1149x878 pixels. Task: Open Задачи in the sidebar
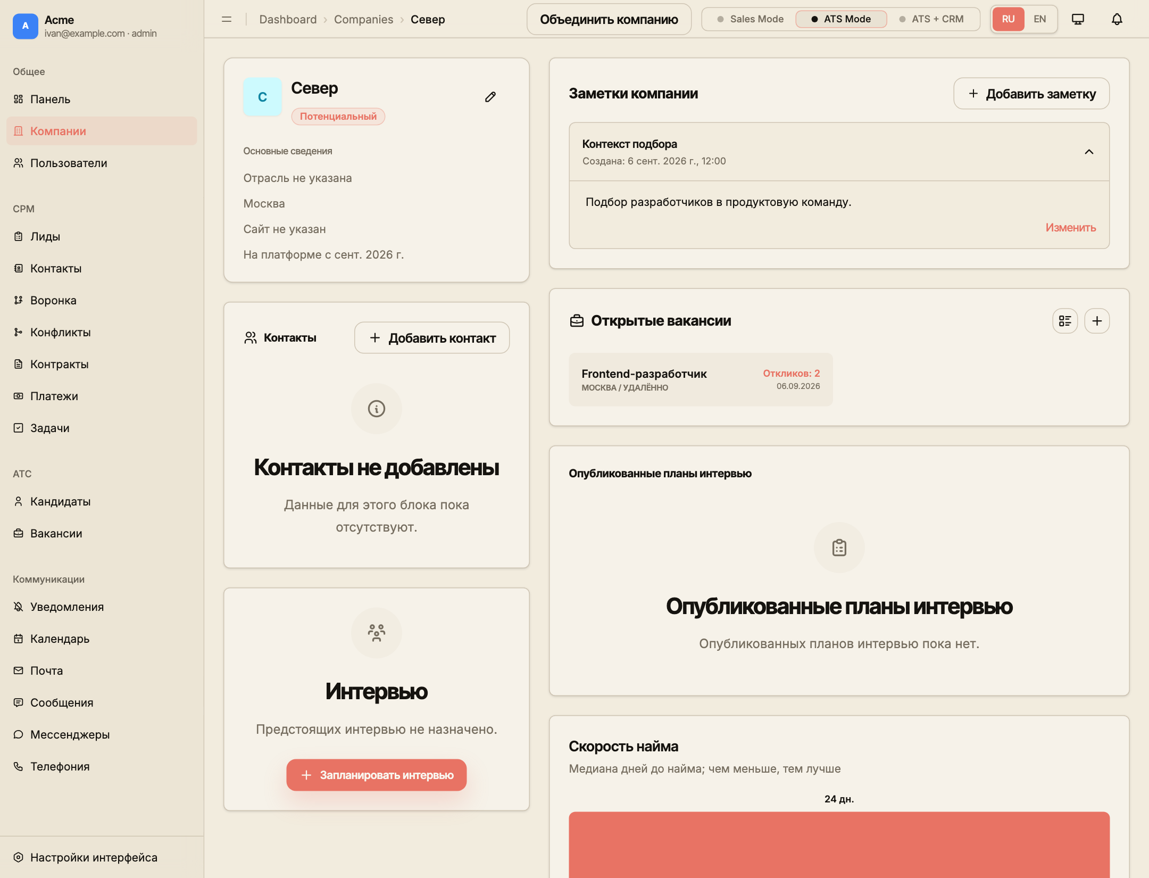click(x=102, y=428)
